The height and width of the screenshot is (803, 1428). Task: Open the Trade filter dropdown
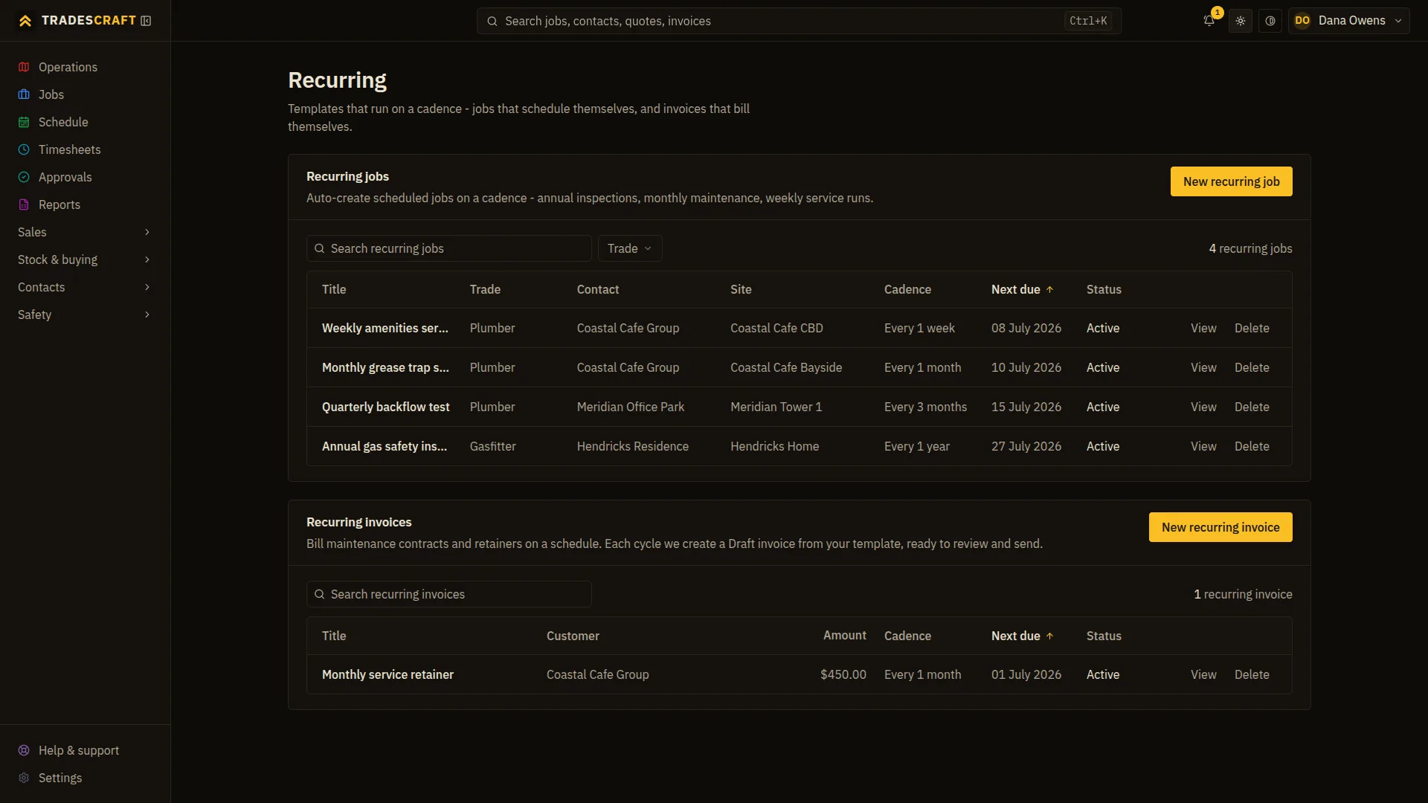pyautogui.click(x=629, y=248)
